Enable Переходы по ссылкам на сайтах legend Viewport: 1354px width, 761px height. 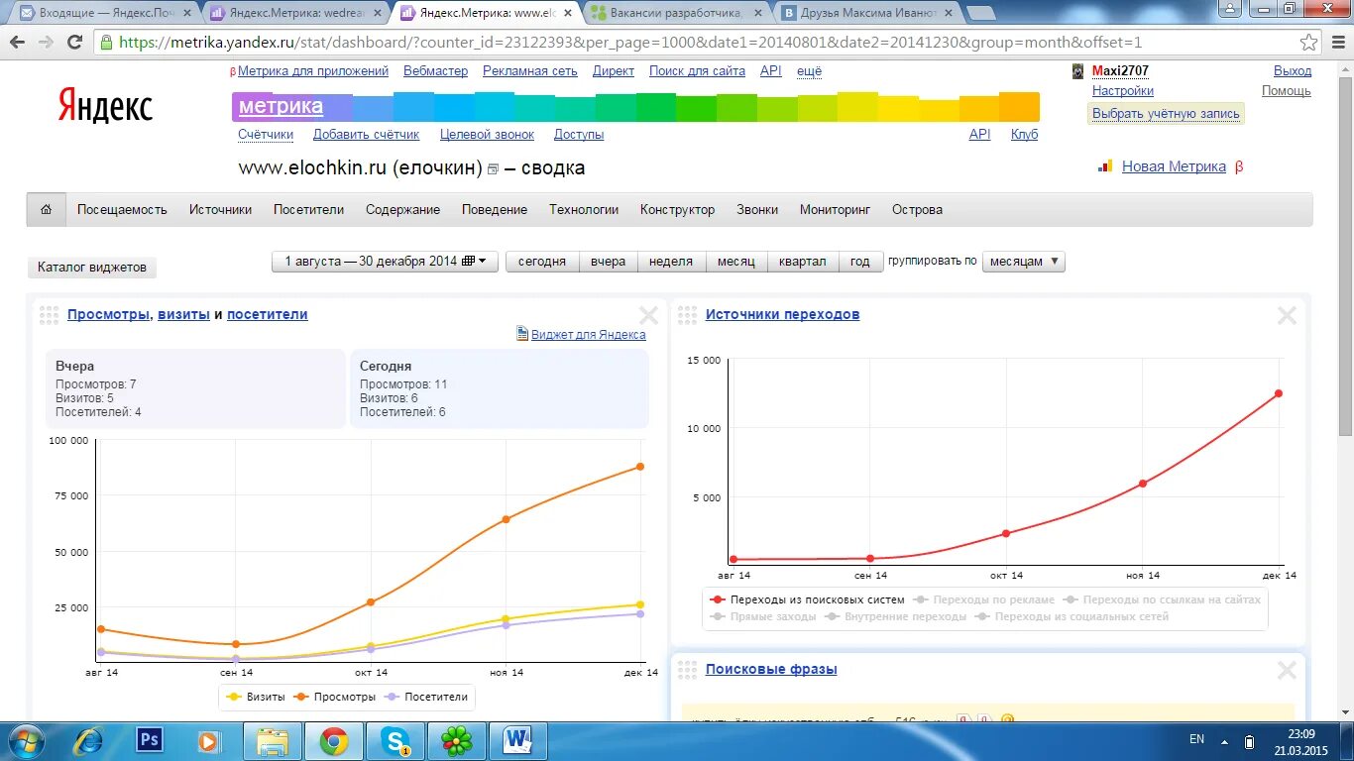[x=1163, y=599]
